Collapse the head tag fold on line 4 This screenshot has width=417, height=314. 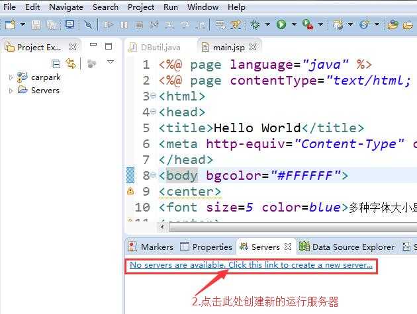pyautogui.click(x=153, y=111)
